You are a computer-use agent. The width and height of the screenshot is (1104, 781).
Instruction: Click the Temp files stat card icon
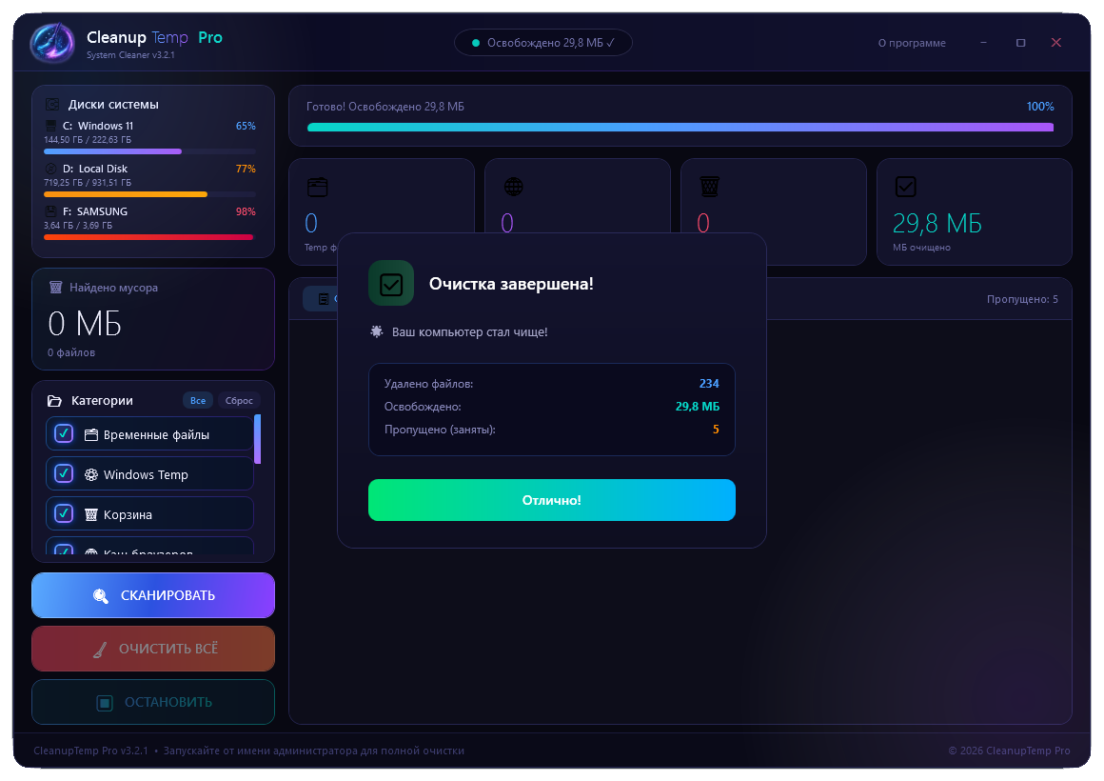318,187
